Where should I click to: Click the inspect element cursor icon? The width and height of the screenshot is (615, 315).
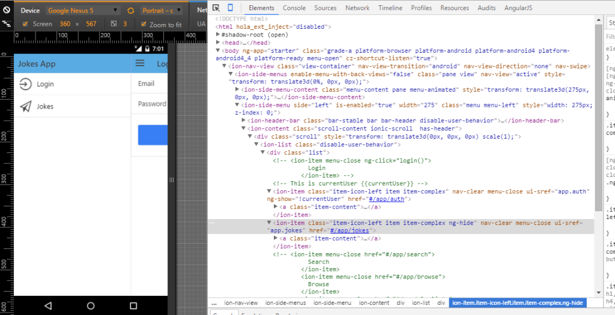tap(216, 8)
